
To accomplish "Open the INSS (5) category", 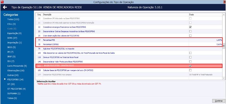I will 12,47.
